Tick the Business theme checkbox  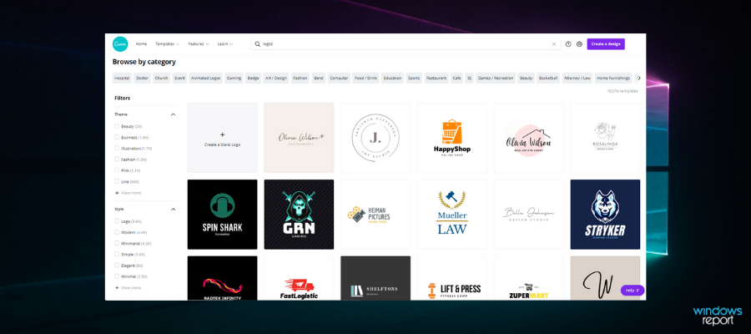[117, 137]
